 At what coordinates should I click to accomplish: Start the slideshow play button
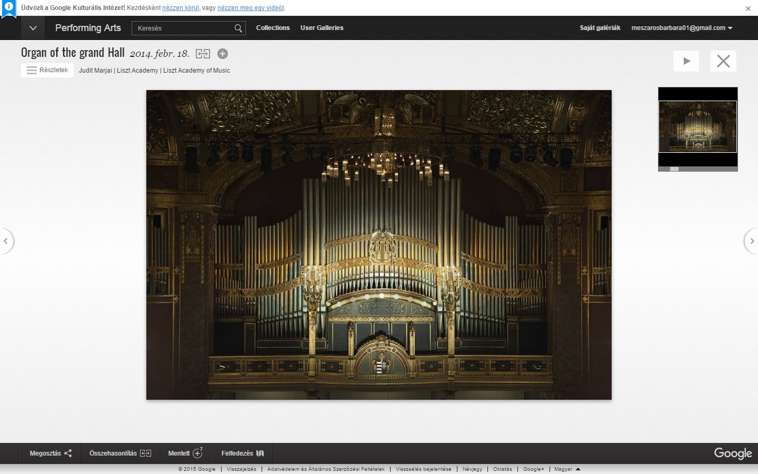[x=686, y=61]
